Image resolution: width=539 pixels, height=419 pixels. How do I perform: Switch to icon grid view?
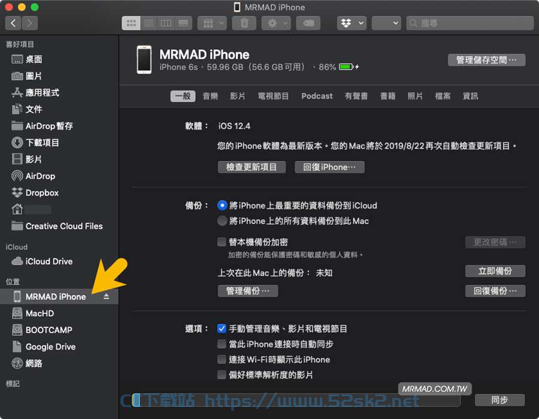131,23
